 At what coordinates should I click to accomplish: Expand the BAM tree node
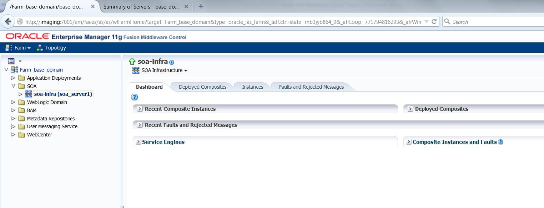tap(13, 110)
